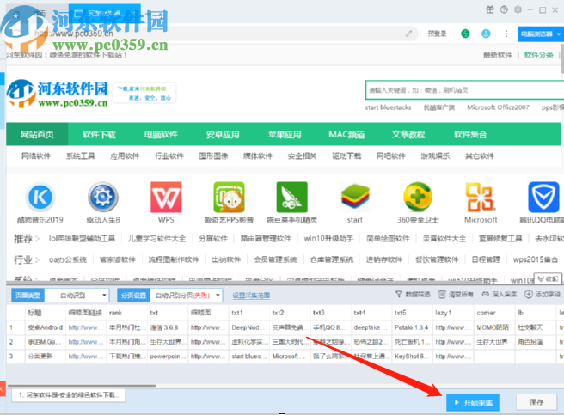Click the 开始采集 start button
The width and height of the screenshot is (564, 415).
tap(473, 402)
